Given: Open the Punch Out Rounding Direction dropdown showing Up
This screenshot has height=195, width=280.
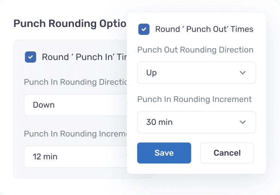Looking at the screenshot, I should click(196, 73).
